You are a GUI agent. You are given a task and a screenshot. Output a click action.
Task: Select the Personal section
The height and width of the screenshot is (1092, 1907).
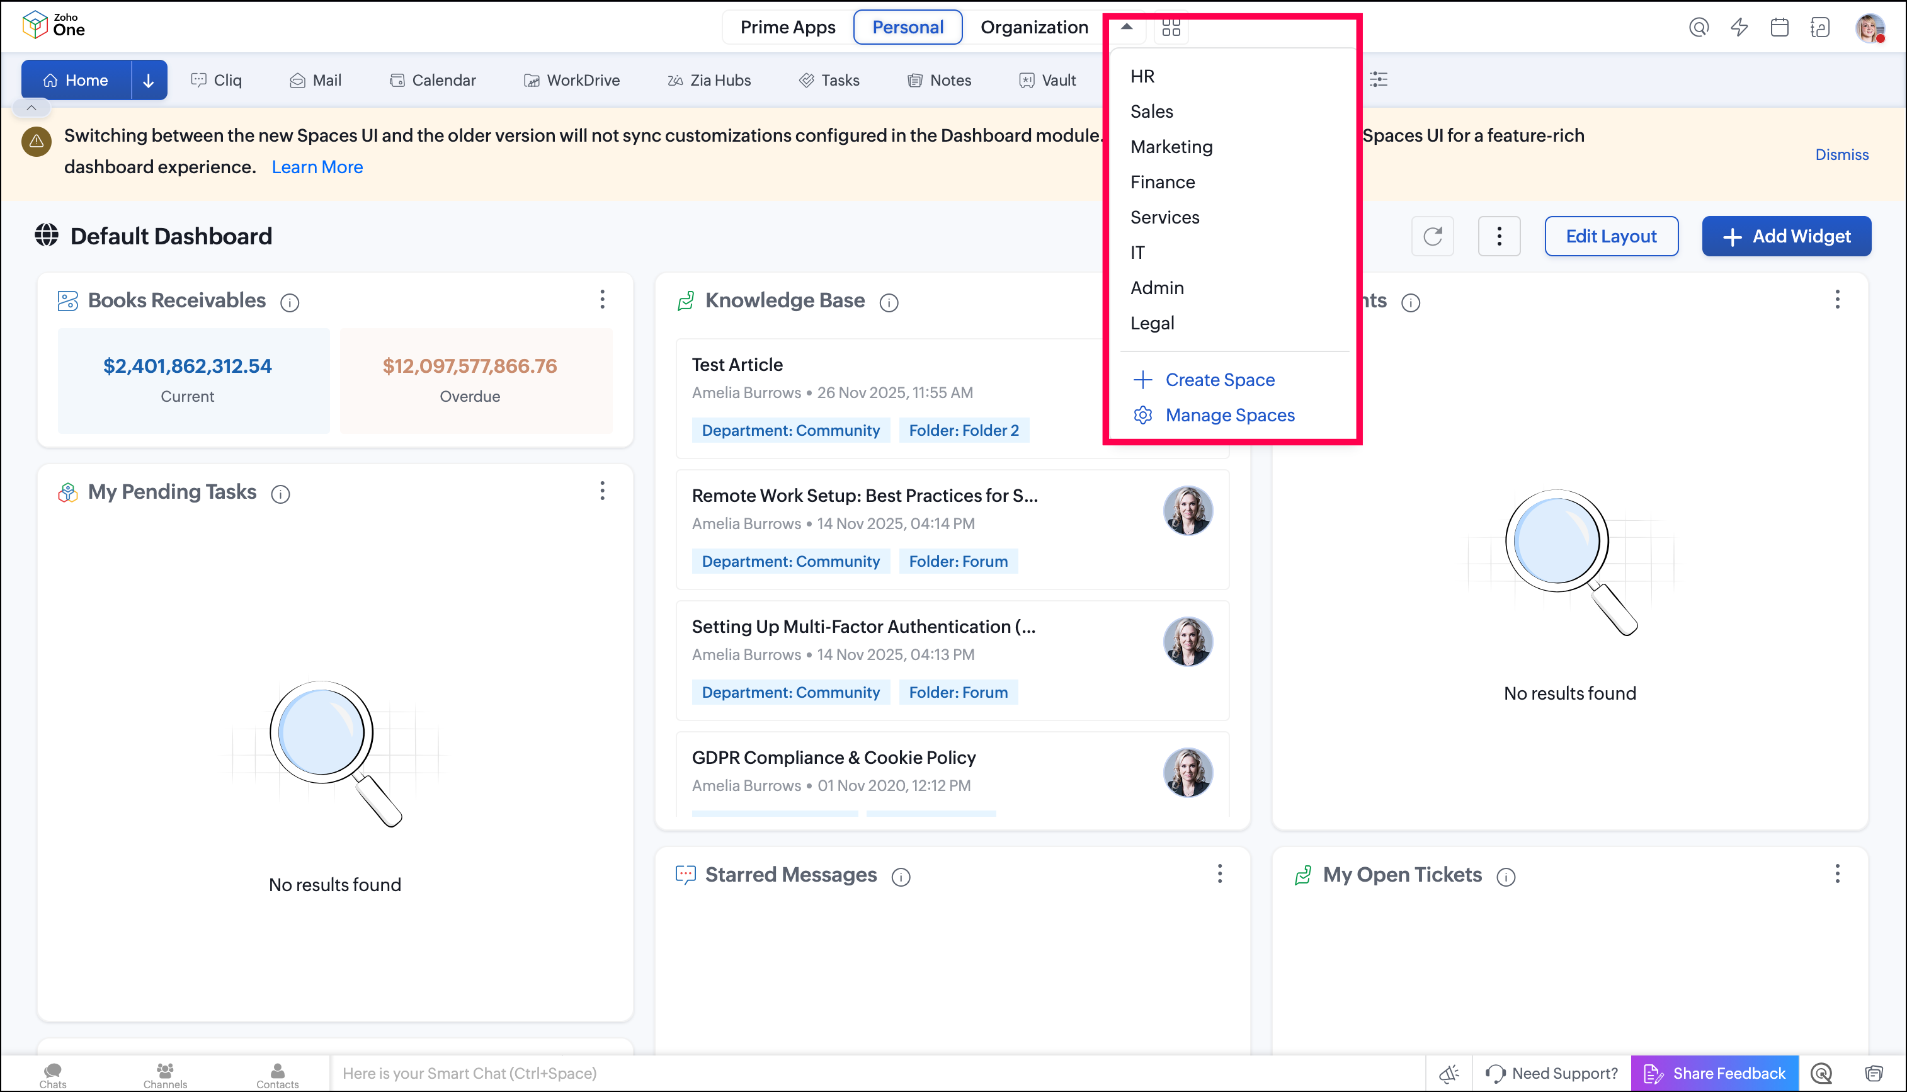coord(908,28)
